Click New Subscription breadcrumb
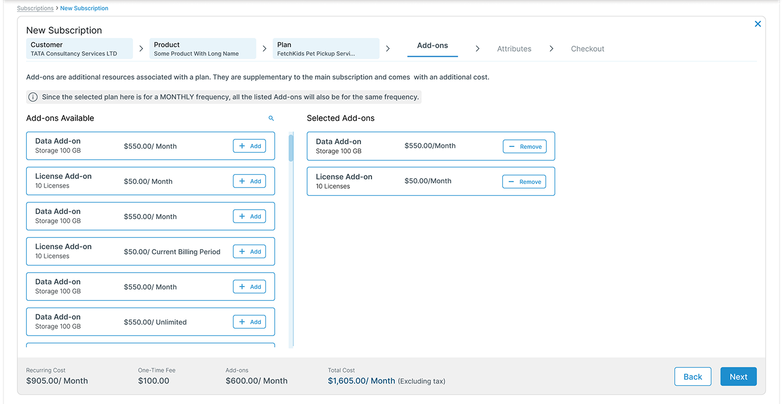The image size is (783, 404). [x=84, y=9]
